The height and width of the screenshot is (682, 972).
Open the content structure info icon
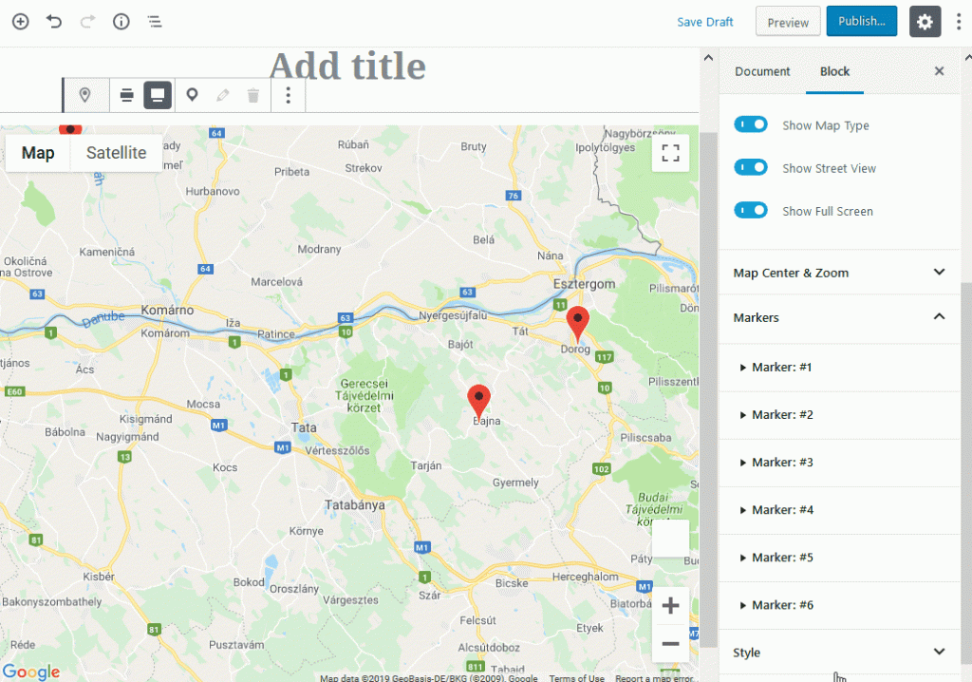pos(121,22)
